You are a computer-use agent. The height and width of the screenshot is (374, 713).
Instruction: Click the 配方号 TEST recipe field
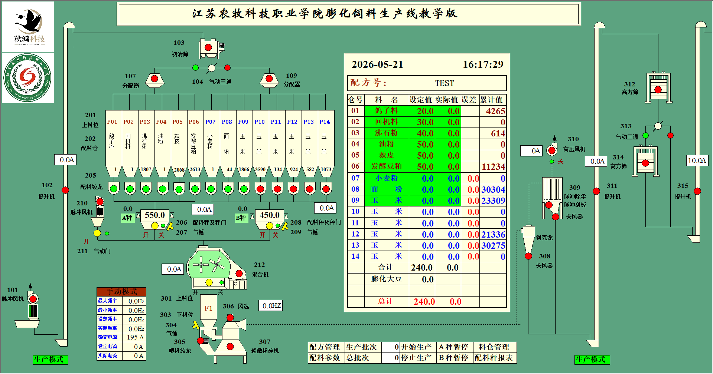pos(445,83)
